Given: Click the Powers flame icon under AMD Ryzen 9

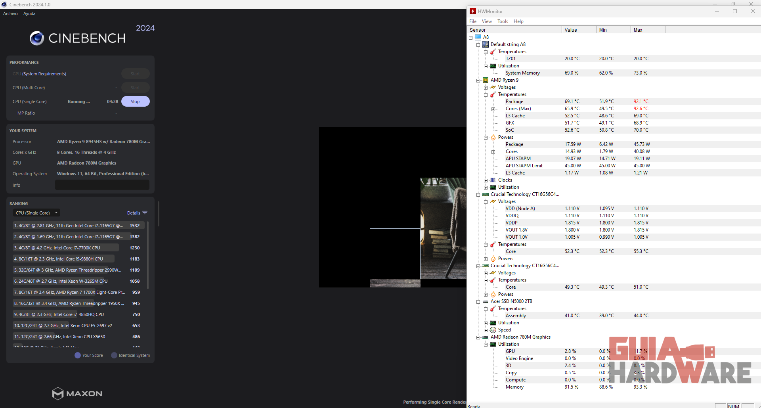Looking at the screenshot, I should [493, 137].
